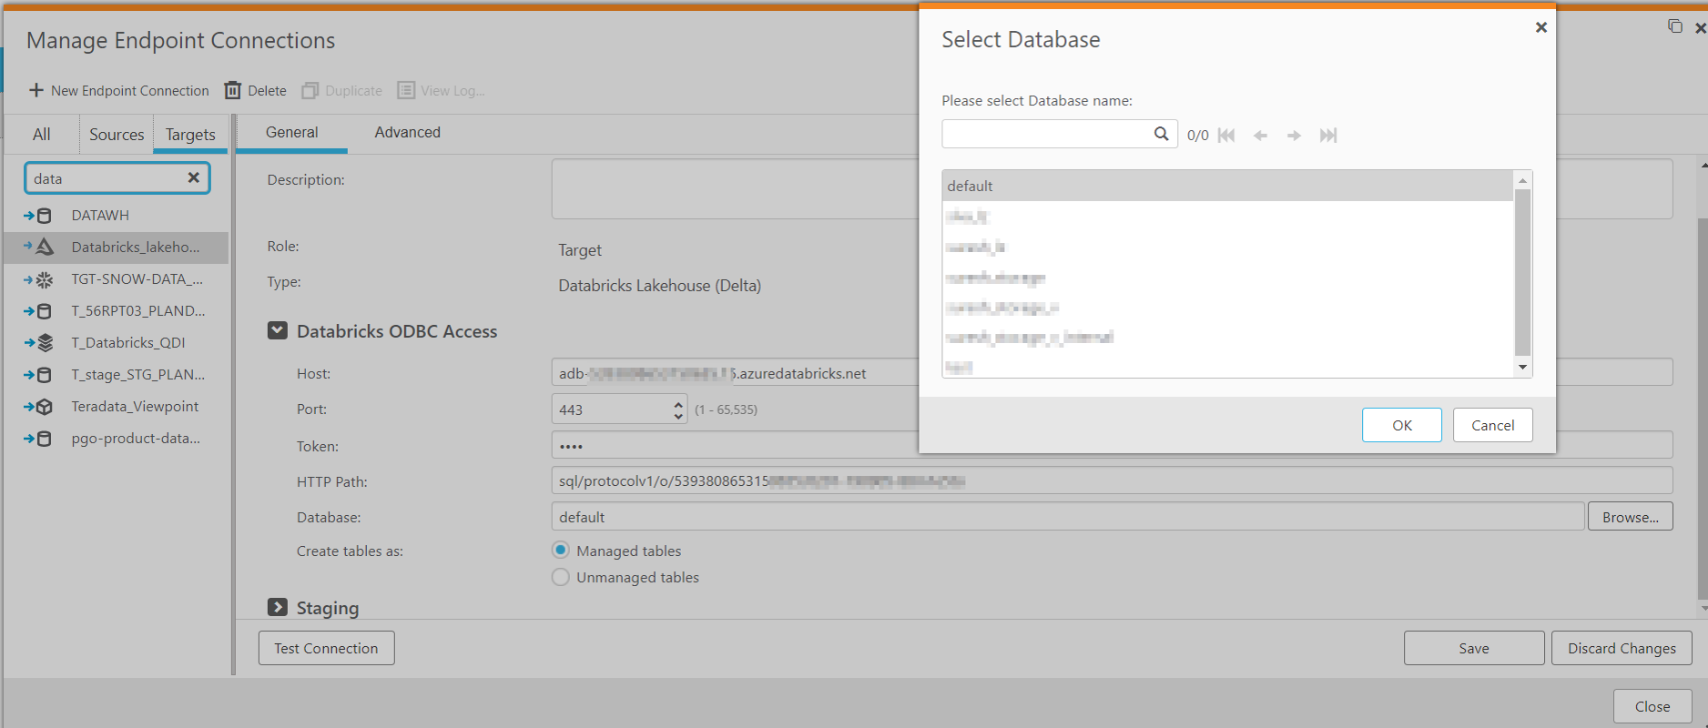
Task: Open the Sources tab
Action: tap(117, 135)
